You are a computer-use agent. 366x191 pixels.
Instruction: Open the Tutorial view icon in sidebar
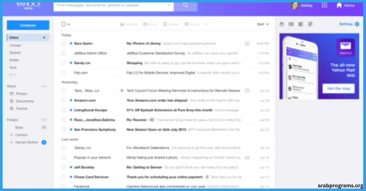12,108
